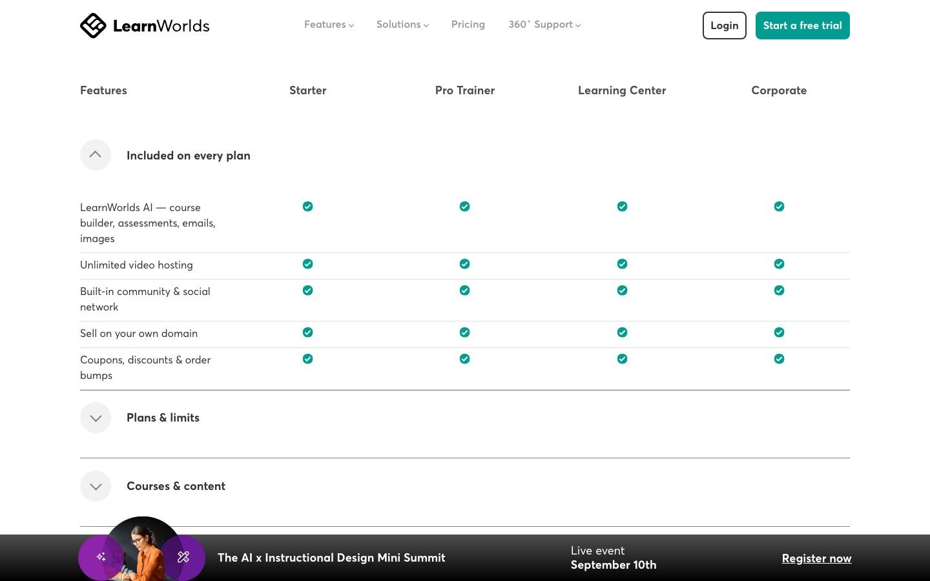
Task: Click the purple pencil-ruler icon in banner
Action: [x=183, y=557]
